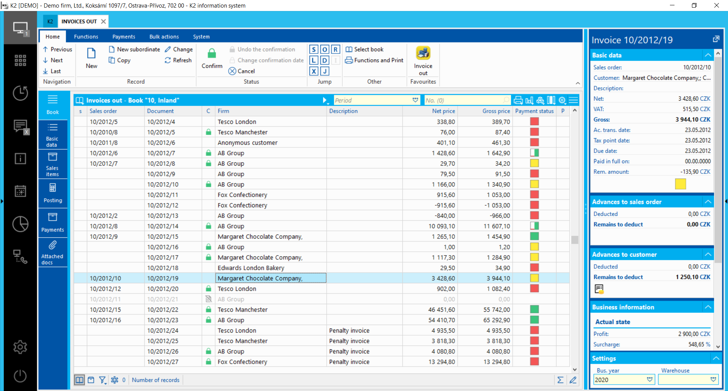This screenshot has height=391, width=728.
Task: Open the Period dropdown
Action: tap(415, 100)
